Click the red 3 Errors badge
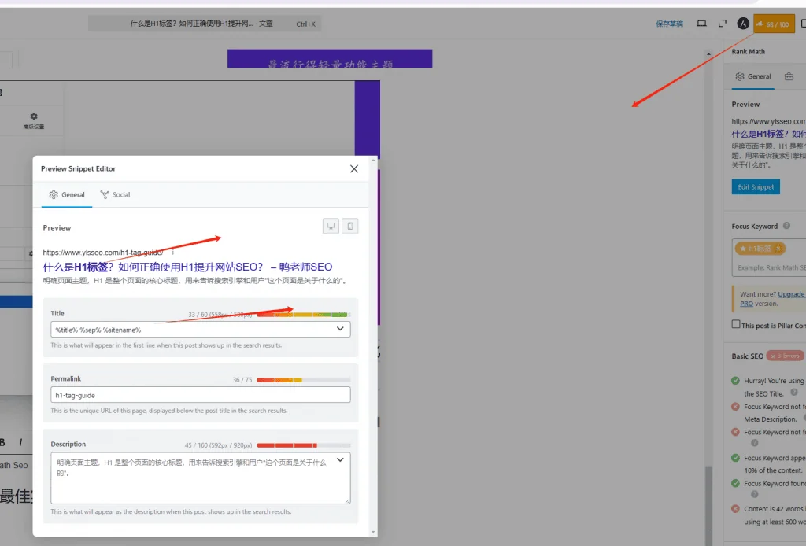The image size is (806, 546). (x=785, y=356)
